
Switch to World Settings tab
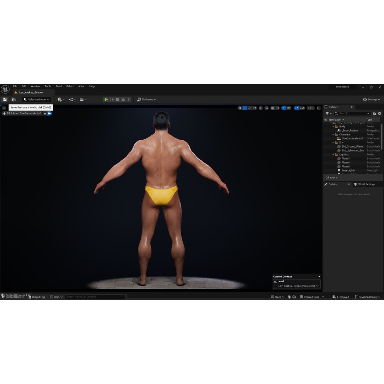point(364,184)
